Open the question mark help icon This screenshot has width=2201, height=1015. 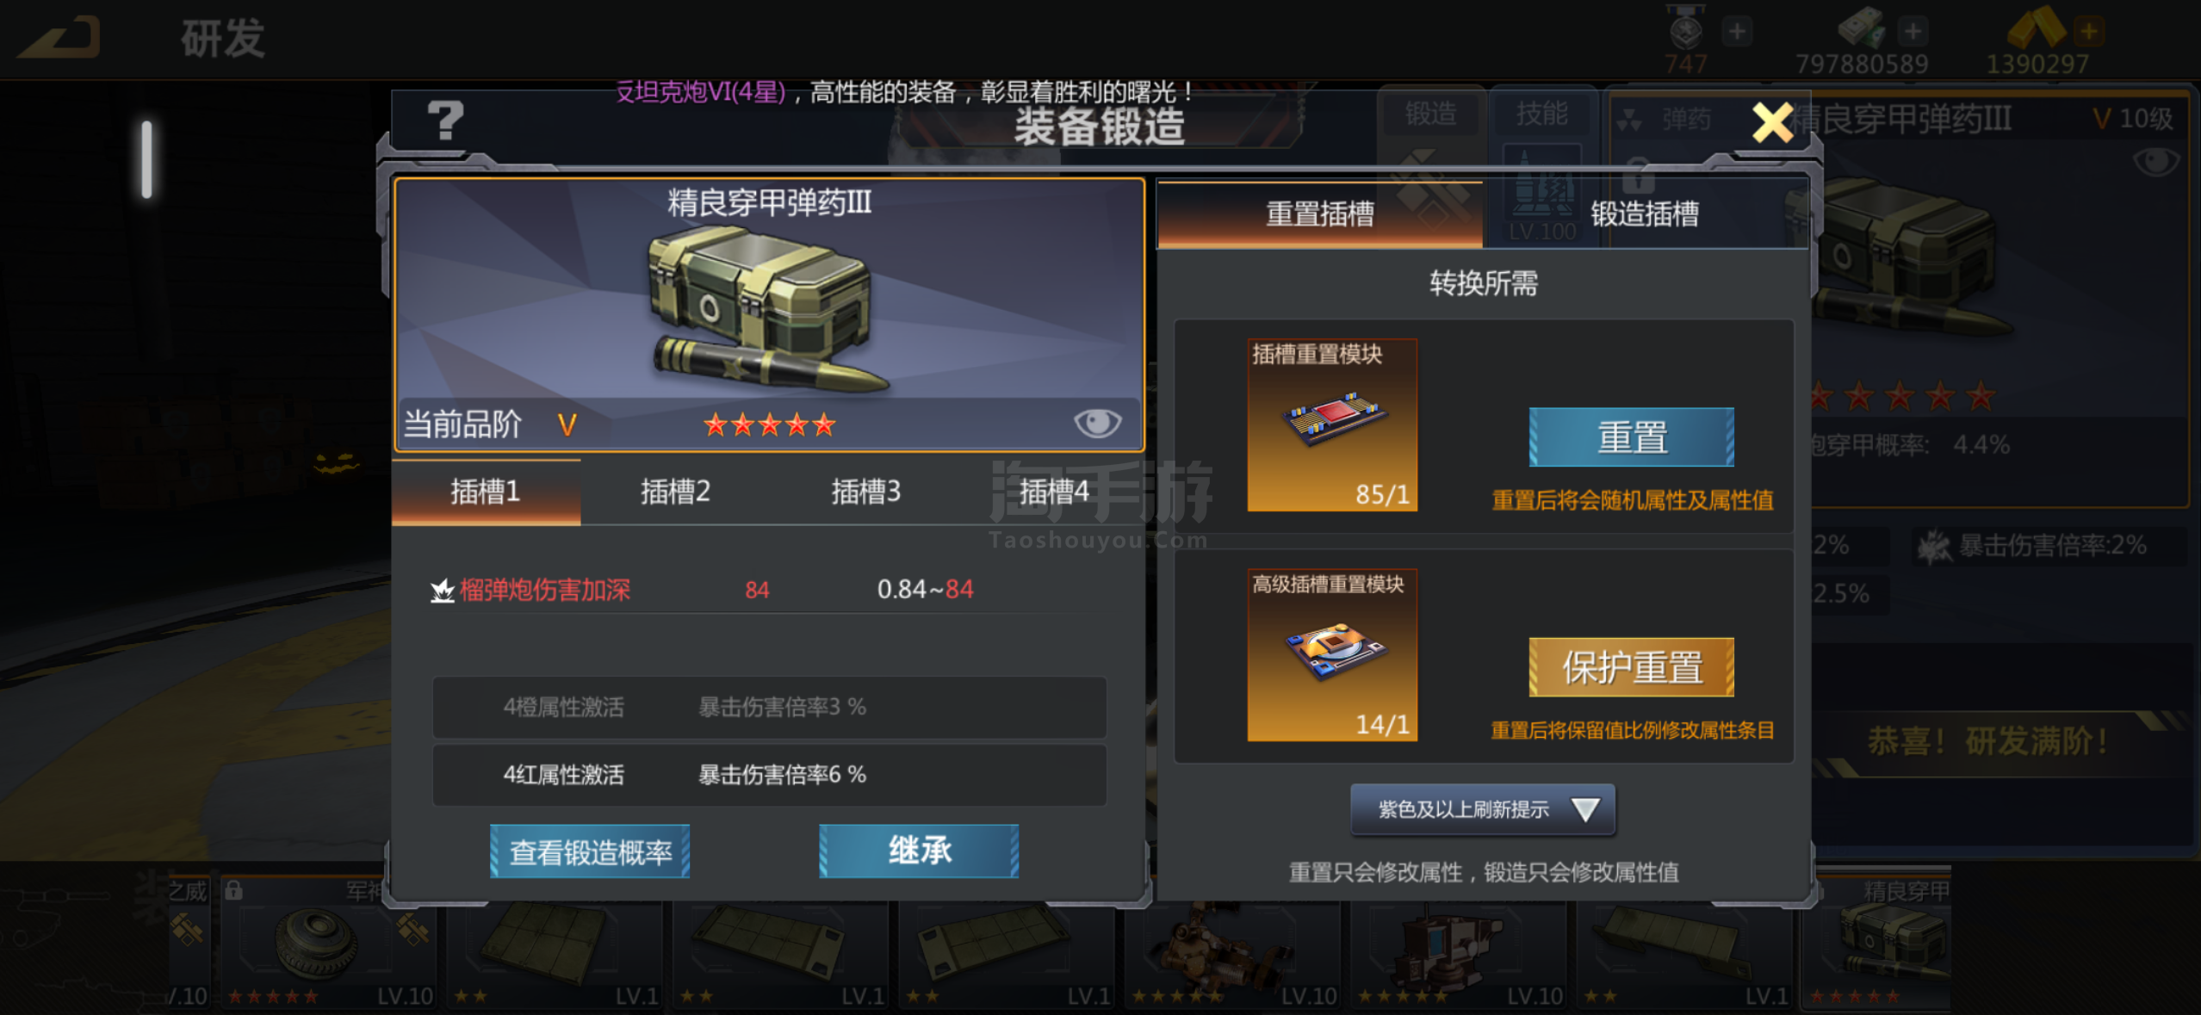(445, 121)
